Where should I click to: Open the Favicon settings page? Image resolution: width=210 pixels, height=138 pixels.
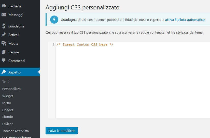pyautogui.click(x=8, y=124)
